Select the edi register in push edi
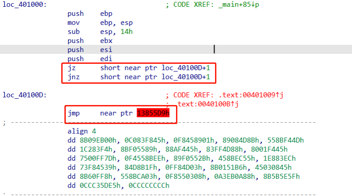Image resolution: width=352 pixels, height=196 pixels. [106, 59]
